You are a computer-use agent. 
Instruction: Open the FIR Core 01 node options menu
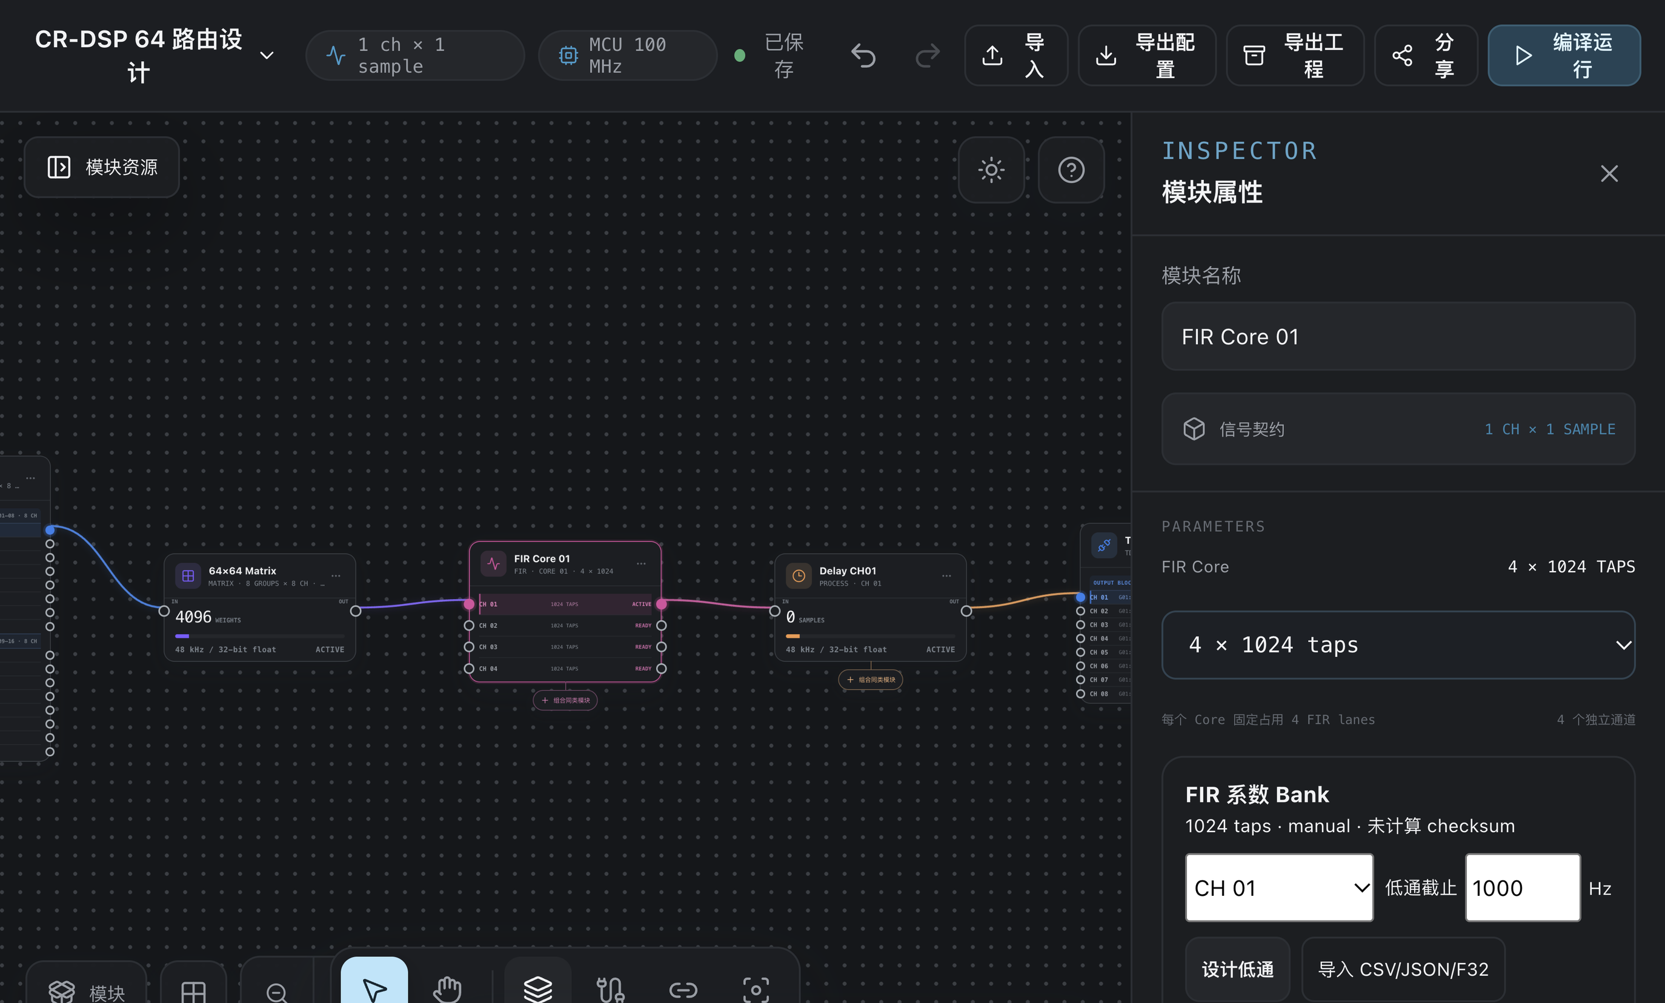tap(640, 563)
